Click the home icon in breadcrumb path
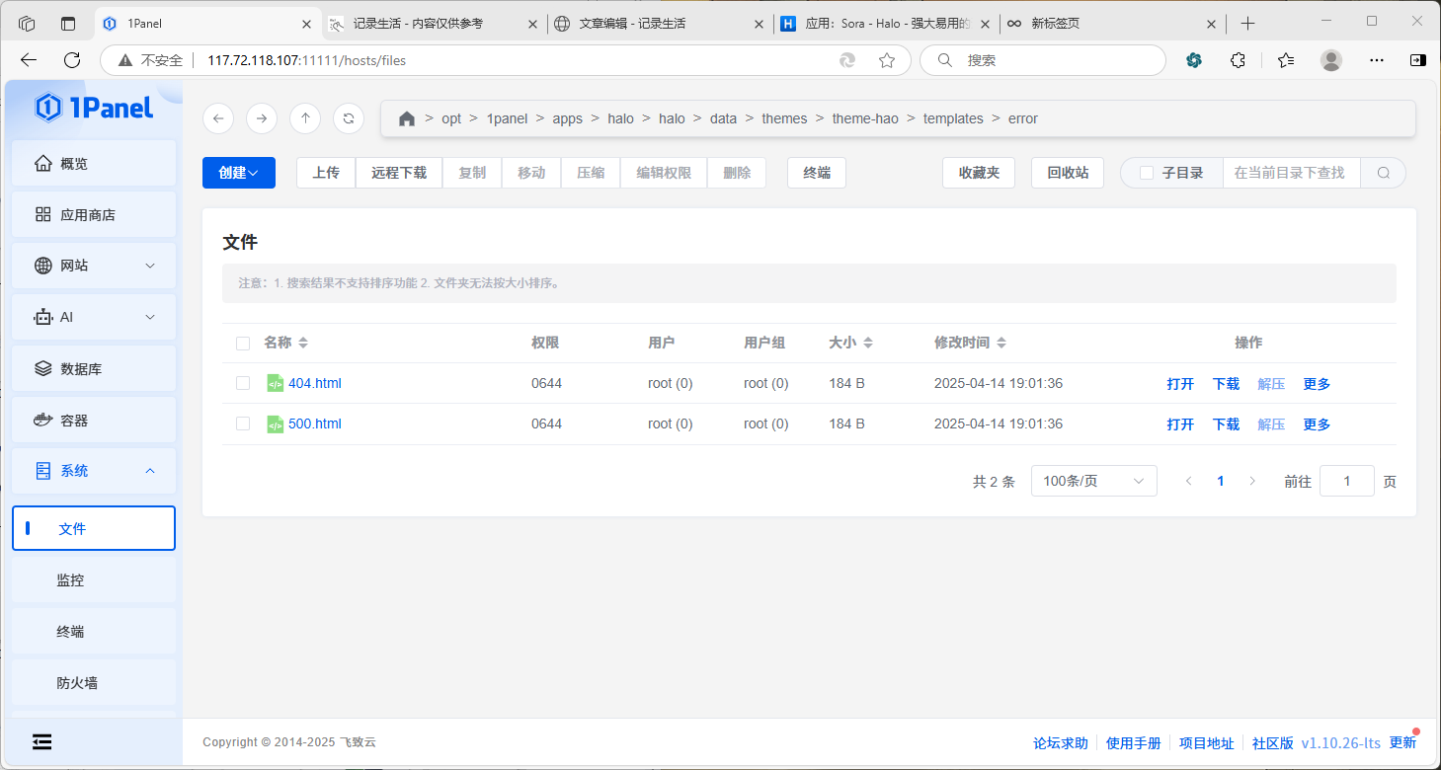The image size is (1441, 770). (406, 118)
